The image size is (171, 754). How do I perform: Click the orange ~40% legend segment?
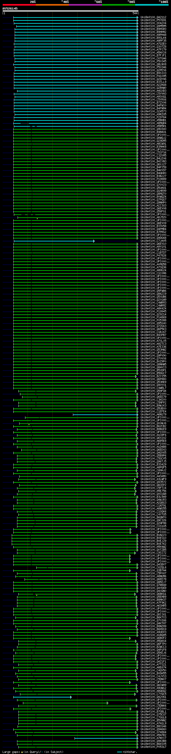point(52,5)
